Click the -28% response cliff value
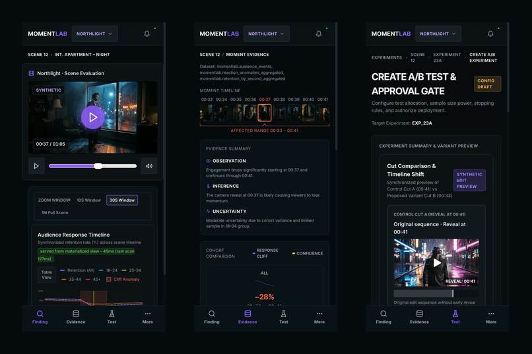The width and height of the screenshot is (532, 354). click(x=265, y=297)
